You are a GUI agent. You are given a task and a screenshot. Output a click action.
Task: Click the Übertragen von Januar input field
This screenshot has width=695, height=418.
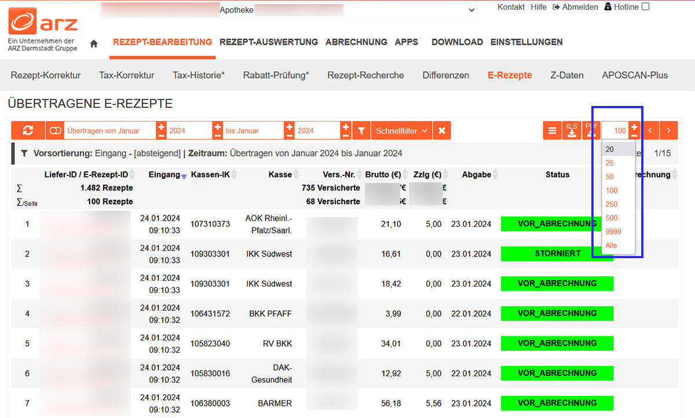click(x=109, y=131)
